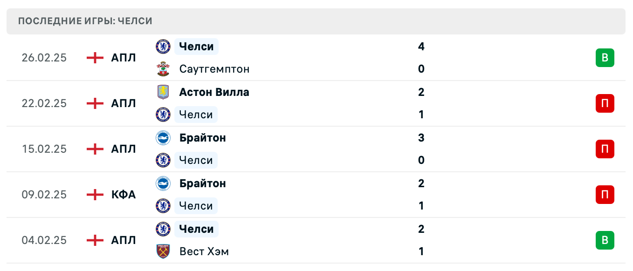Select the Саутгемптон club logo
The width and height of the screenshot is (633, 271).
(163, 69)
